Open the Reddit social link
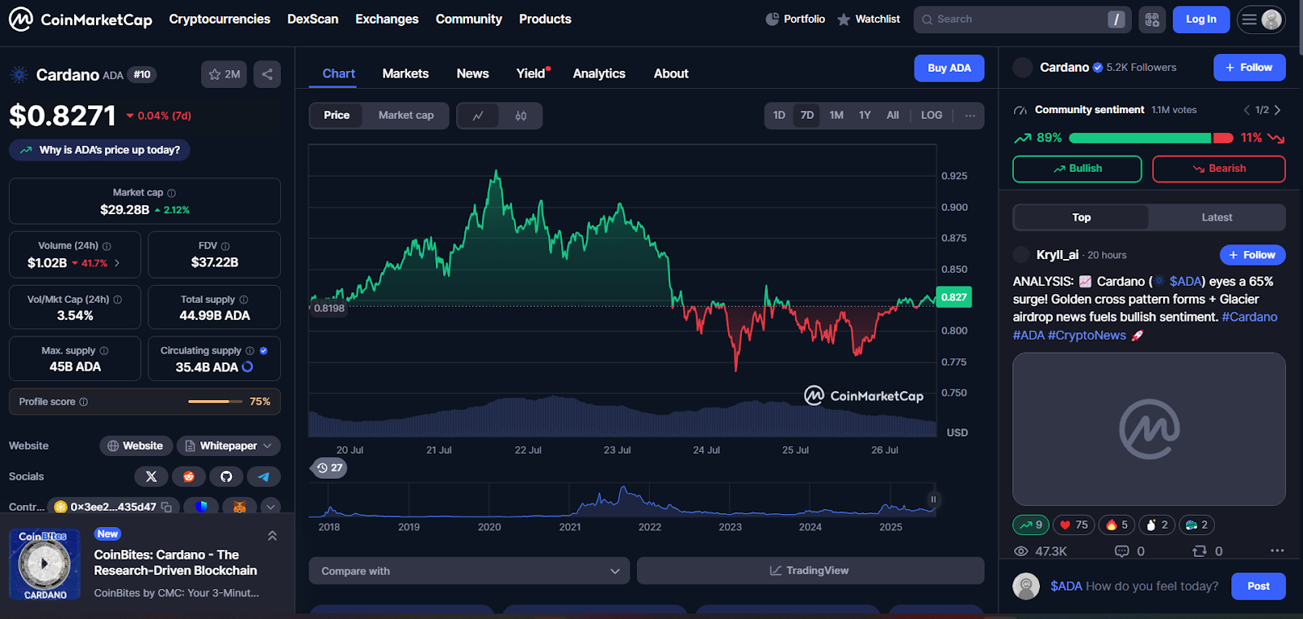 [x=189, y=476]
